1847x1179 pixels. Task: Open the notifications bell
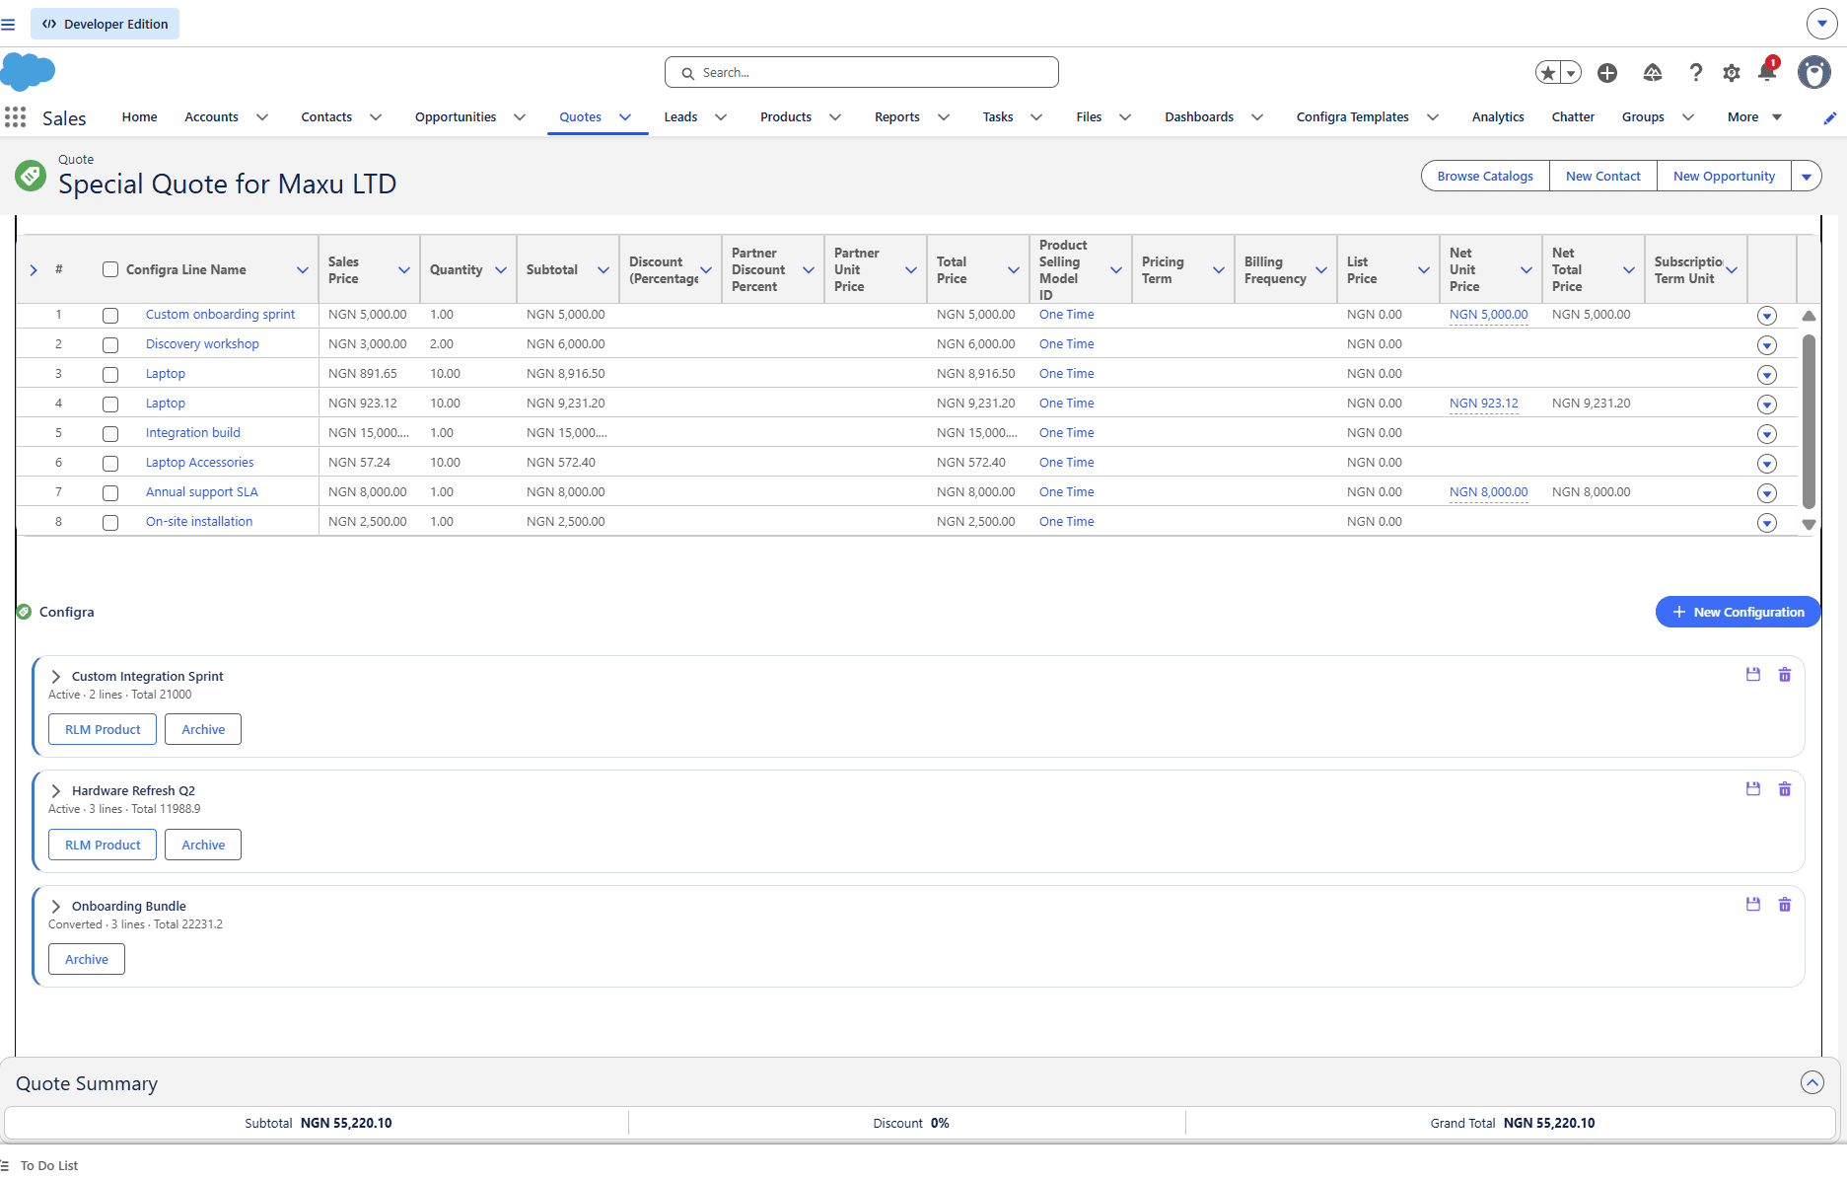click(1767, 71)
